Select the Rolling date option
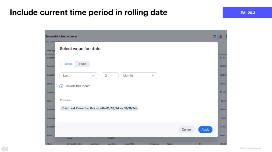 [x=68, y=64]
